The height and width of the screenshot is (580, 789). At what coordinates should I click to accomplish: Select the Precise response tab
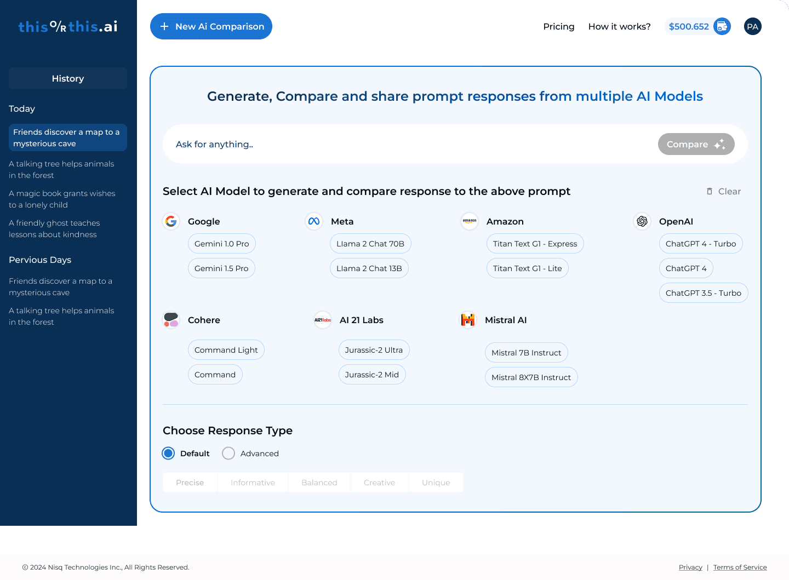[190, 483]
